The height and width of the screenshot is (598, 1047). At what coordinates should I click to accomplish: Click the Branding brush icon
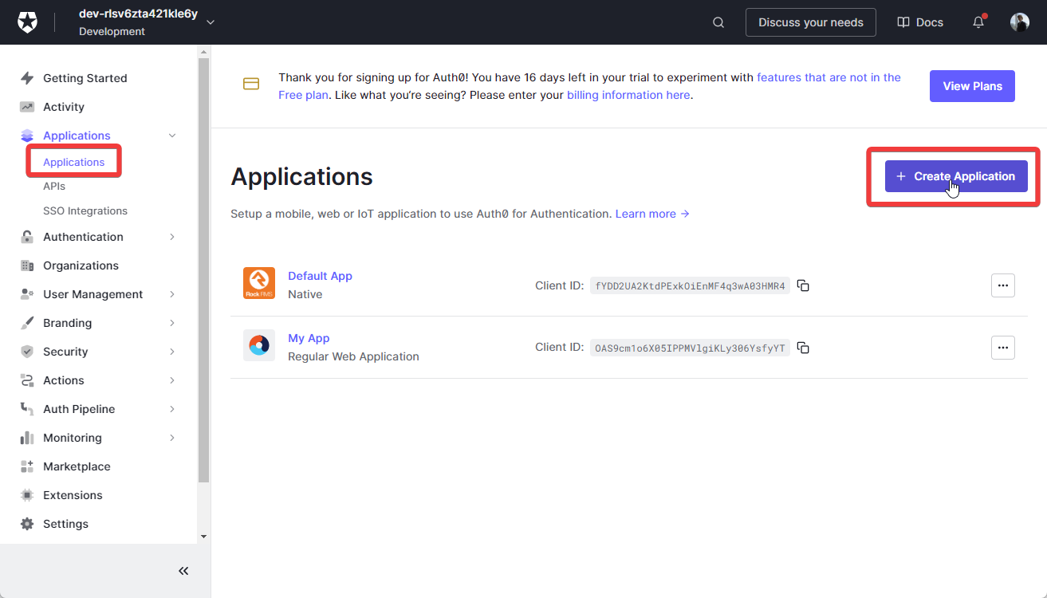[x=27, y=323]
